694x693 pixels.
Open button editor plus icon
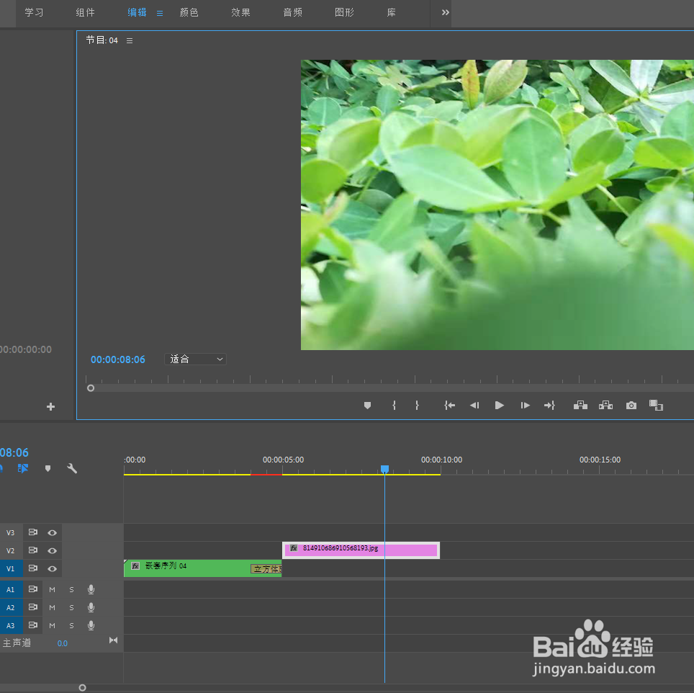(x=50, y=406)
